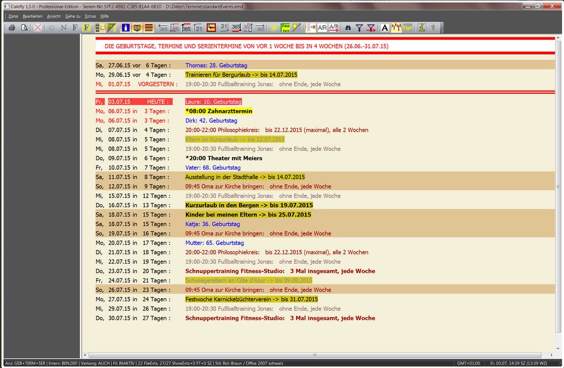Click the vertical scrollbar down arrow
Image resolution: width=564 pixels, height=368 pixels.
558,347
